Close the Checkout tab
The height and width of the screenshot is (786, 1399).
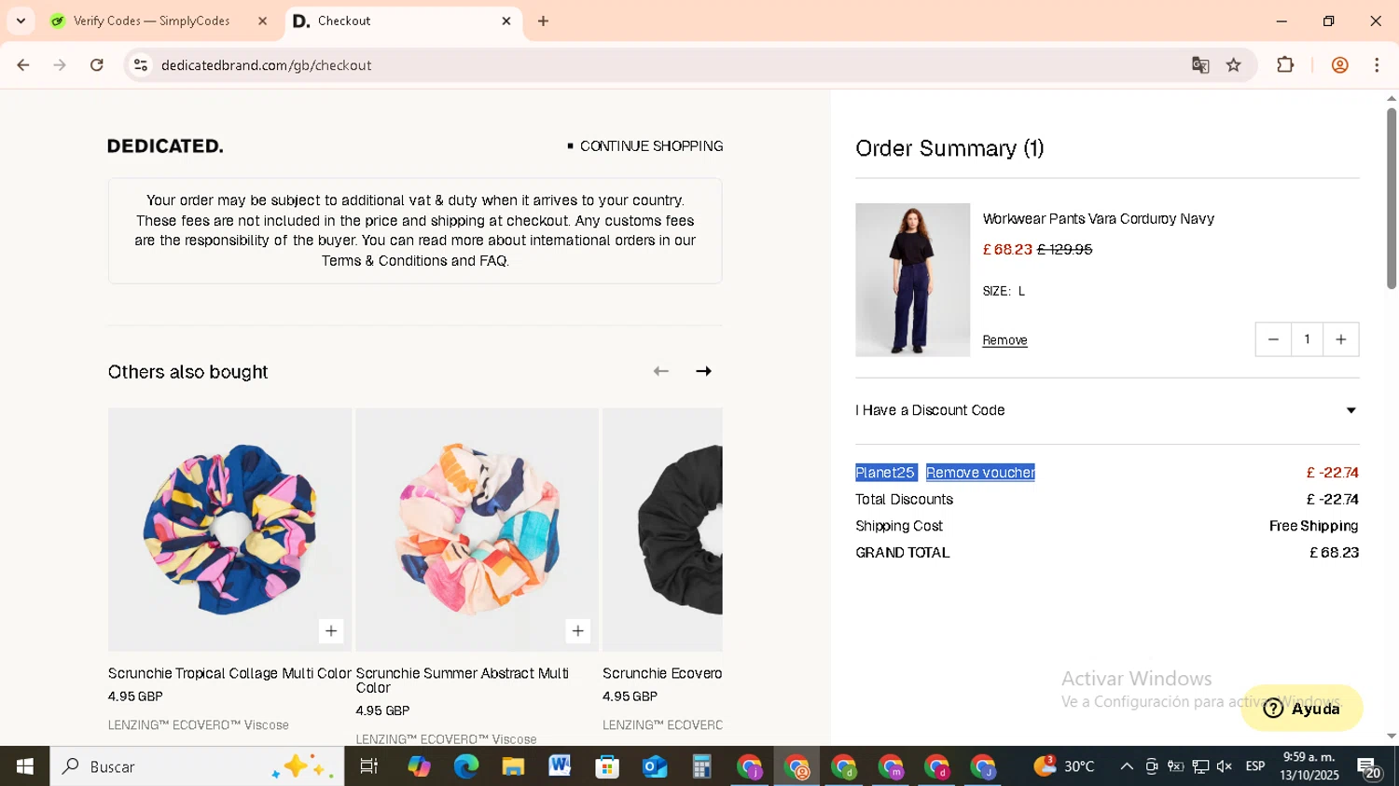click(506, 21)
